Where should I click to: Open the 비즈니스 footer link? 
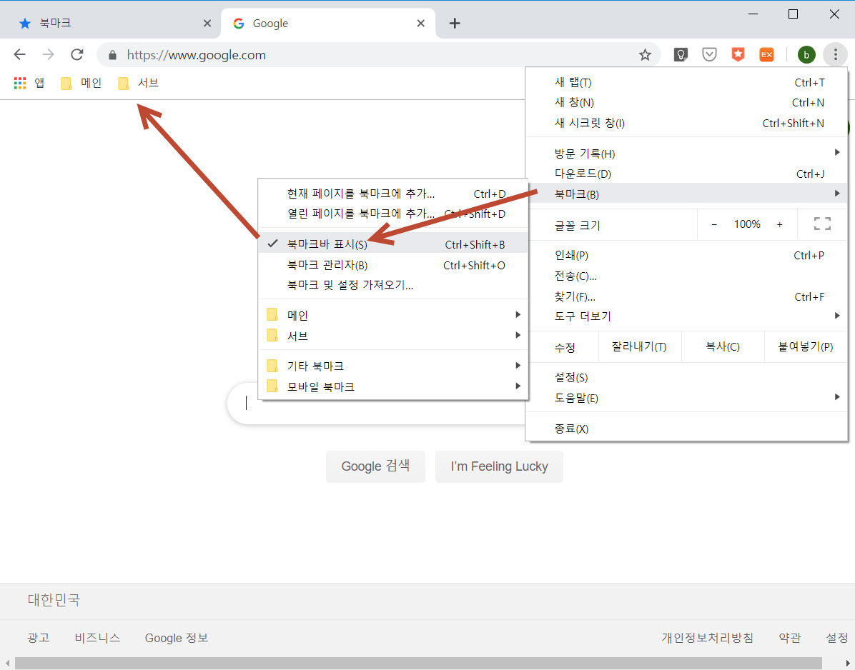(x=97, y=637)
